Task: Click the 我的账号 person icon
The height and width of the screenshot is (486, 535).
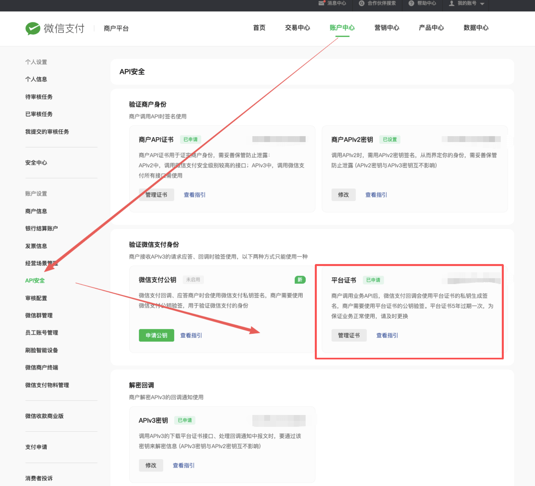Action: (x=451, y=3)
